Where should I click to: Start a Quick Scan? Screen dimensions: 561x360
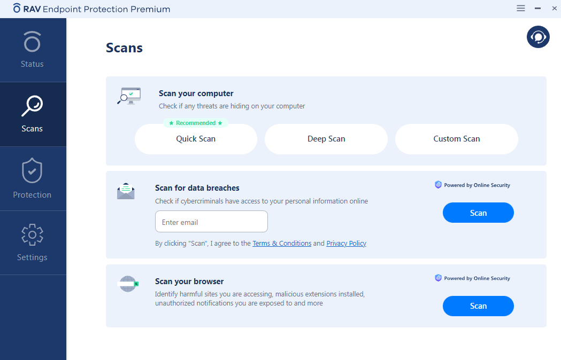[x=196, y=139]
